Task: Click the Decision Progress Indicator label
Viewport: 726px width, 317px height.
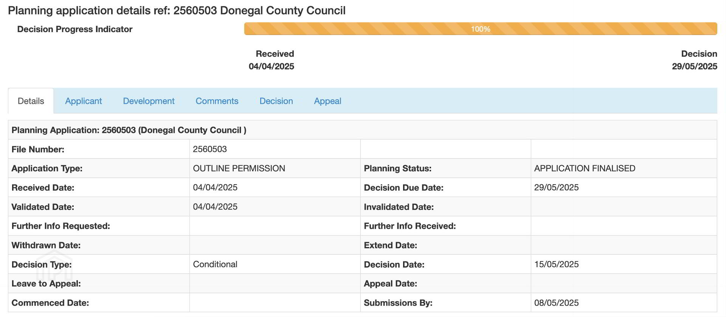Action: pos(75,29)
